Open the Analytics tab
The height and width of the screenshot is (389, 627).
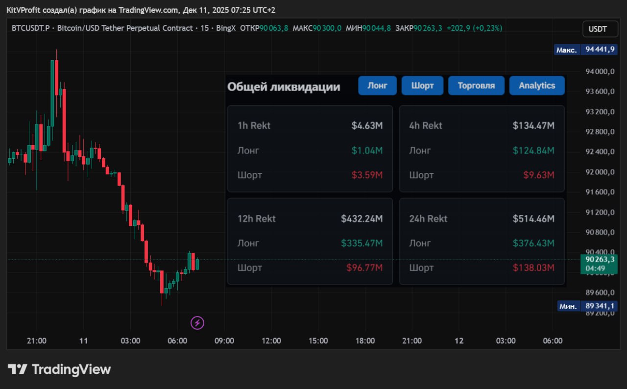point(537,86)
